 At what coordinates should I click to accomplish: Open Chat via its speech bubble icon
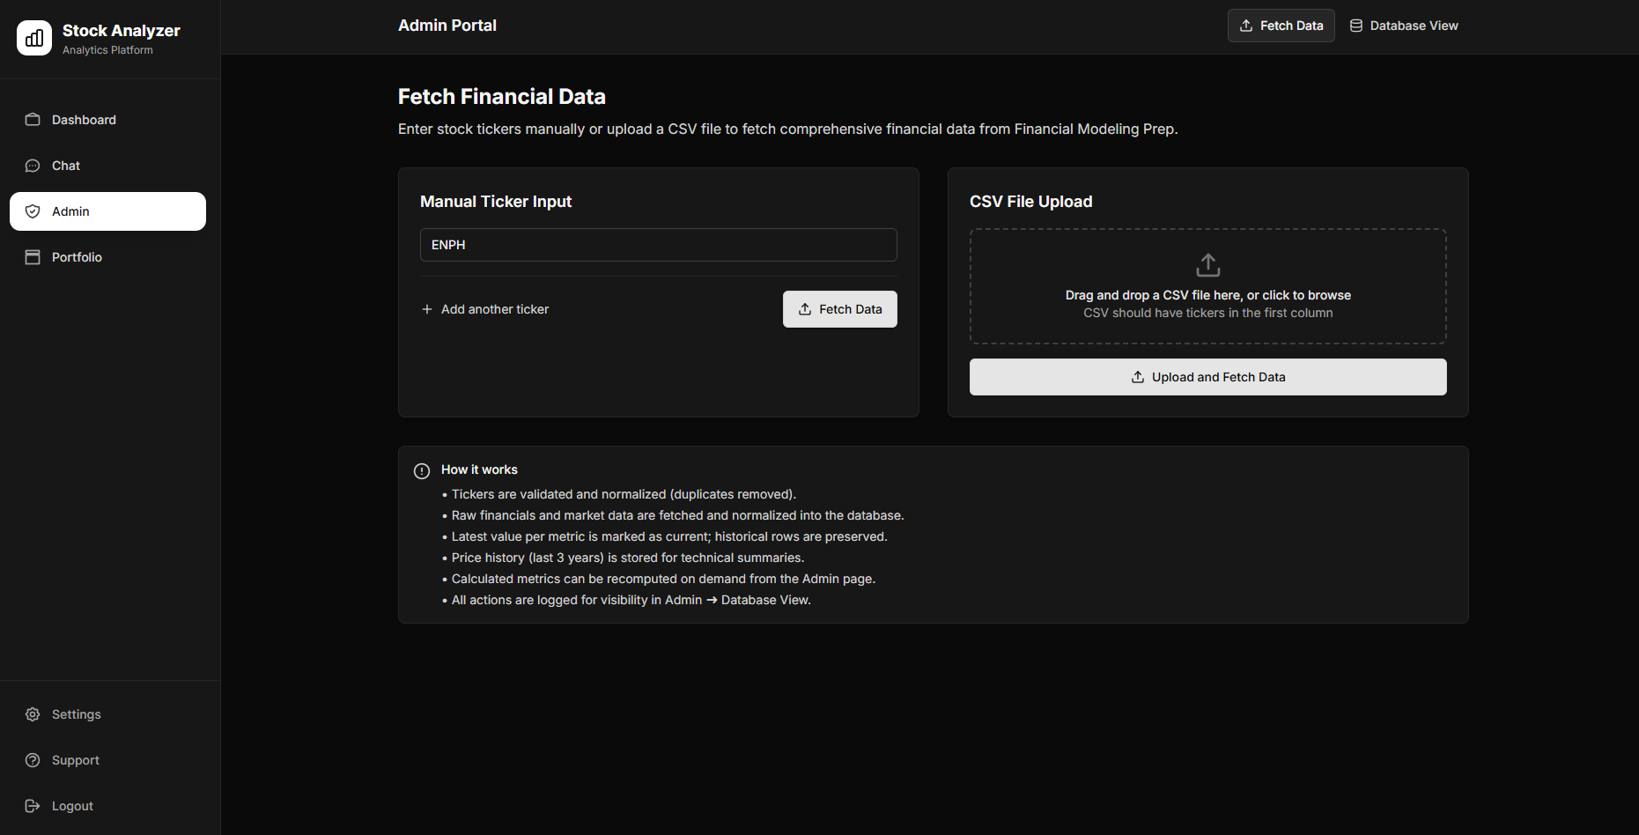tap(33, 165)
